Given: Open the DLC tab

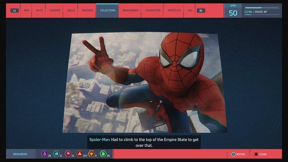Looking at the screenshot, I should pos(190,10).
